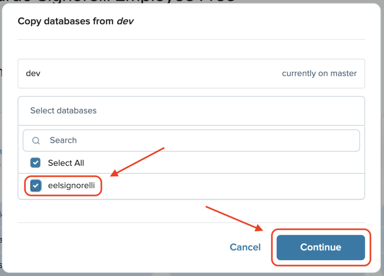This screenshot has height=276, width=384.
Task: Click Continue to copy the databases
Action: [321, 247]
